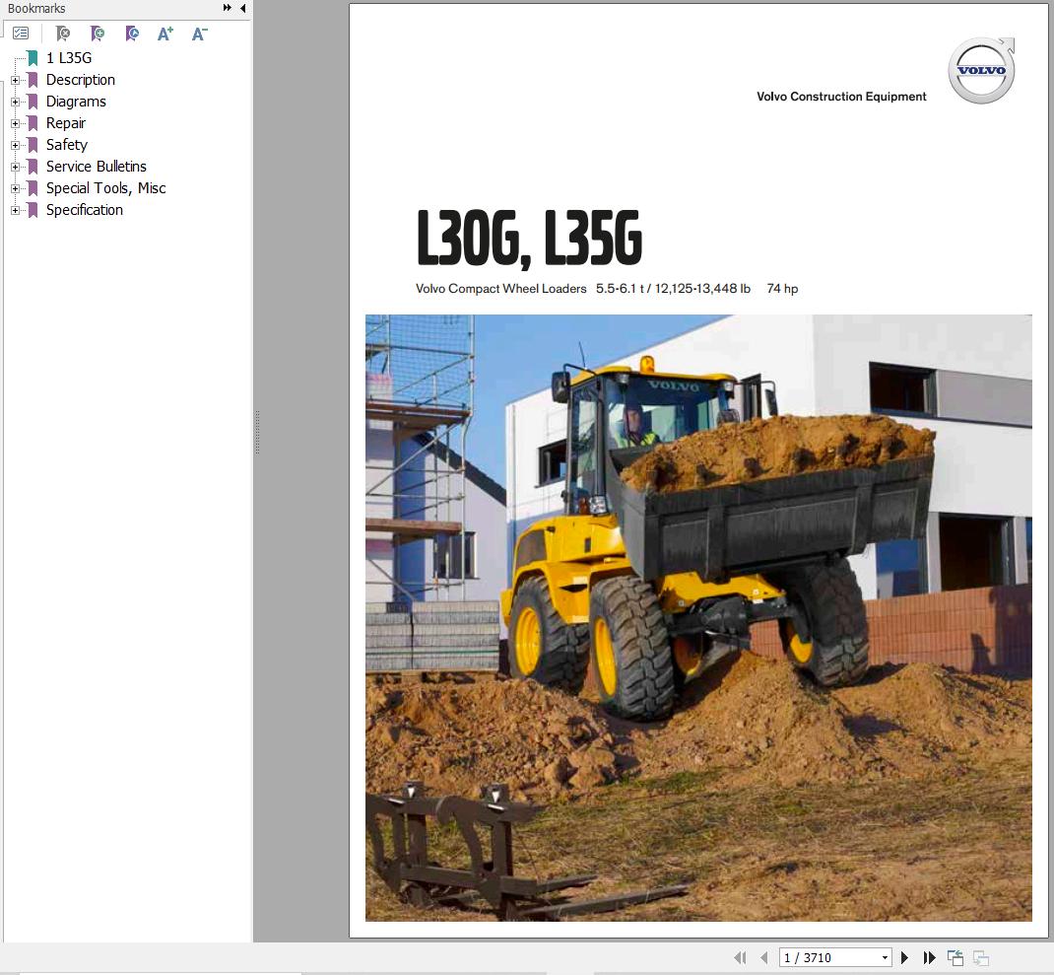Click the Safety bookmark
This screenshot has height=975, width=1054.
tap(66, 145)
